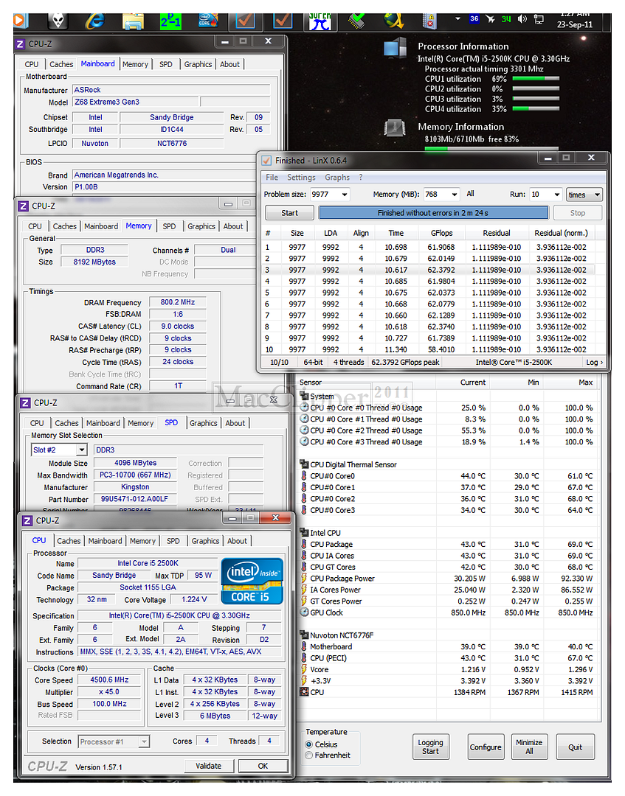Click the blue 36 temperature tray icon
The image size is (625, 796).
click(x=474, y=18)
